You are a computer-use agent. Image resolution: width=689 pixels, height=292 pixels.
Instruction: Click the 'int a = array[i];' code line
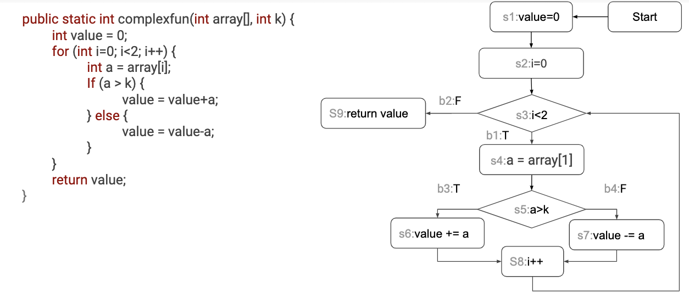(x=132, y=68)
